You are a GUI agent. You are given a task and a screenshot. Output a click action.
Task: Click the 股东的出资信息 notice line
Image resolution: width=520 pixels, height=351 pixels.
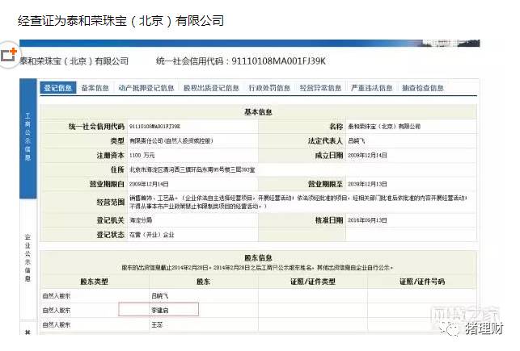coord(258,268)
